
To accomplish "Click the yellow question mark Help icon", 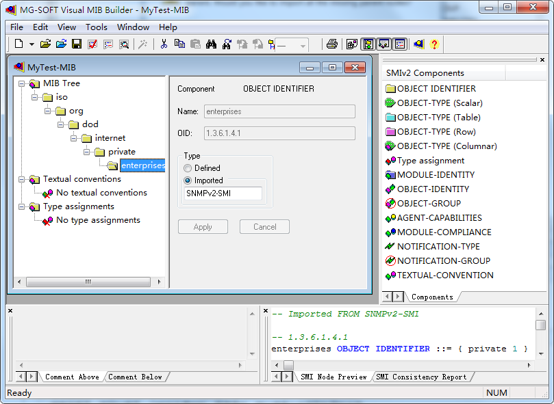I will pyautogui.click(x=434, y=44).
